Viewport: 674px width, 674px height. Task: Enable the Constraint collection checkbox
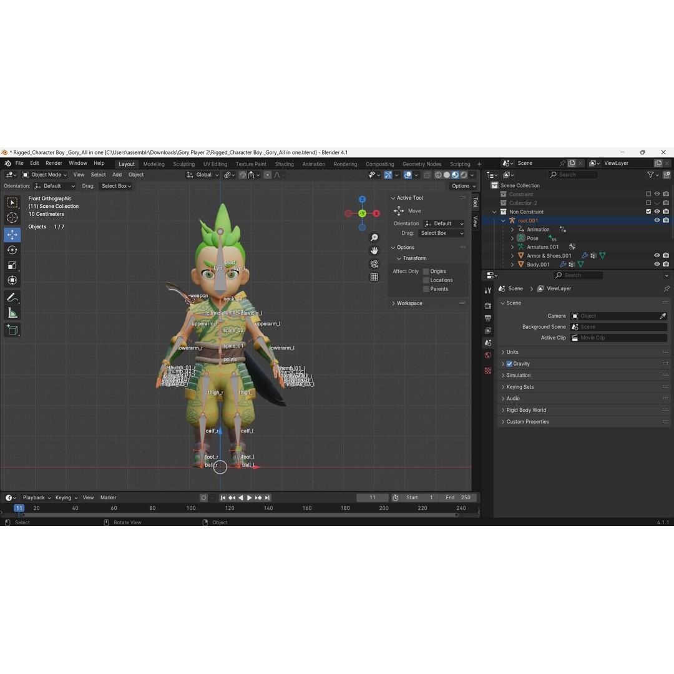[648, 194]
